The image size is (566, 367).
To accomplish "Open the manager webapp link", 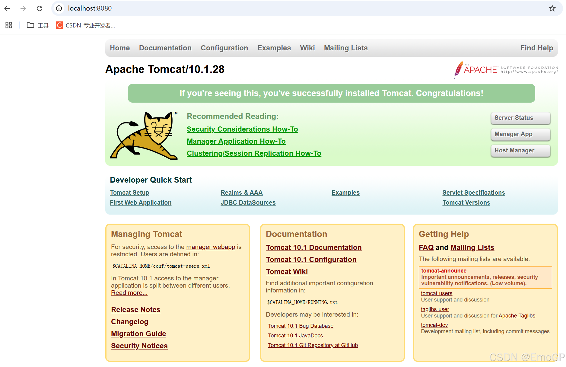I will [x=211, y=247].
